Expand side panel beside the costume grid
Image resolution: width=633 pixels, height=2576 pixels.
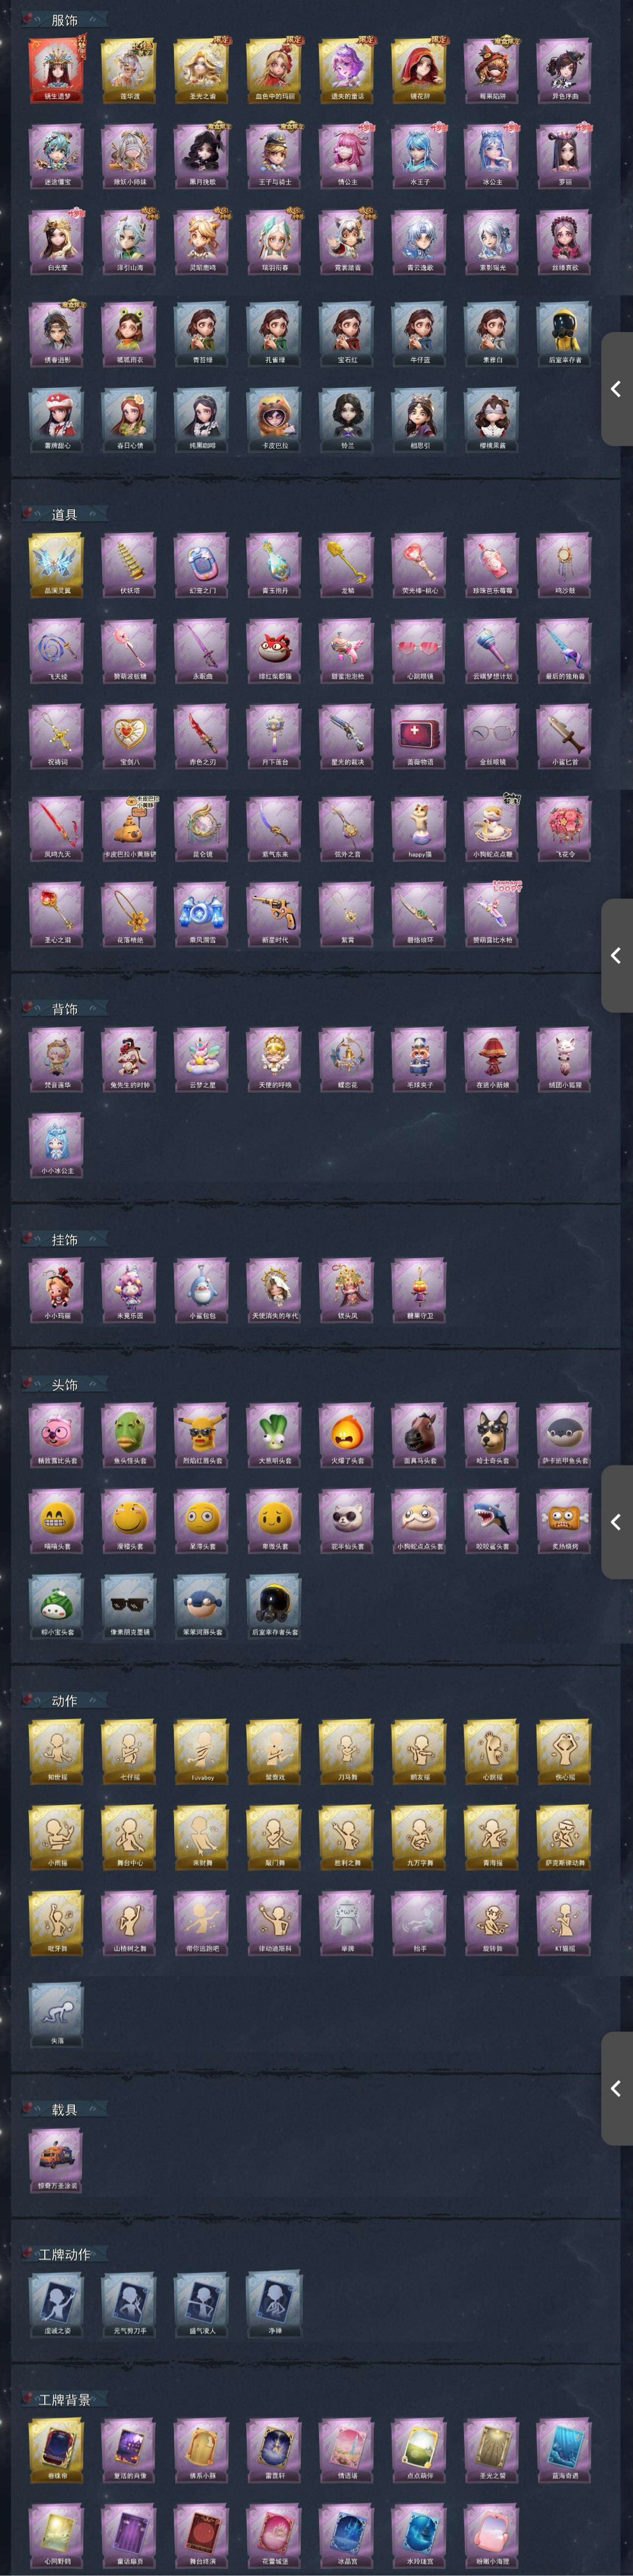(x=617, y=388)
